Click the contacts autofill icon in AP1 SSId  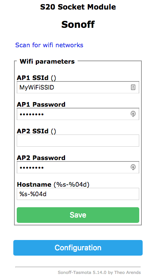click(133, 87)
